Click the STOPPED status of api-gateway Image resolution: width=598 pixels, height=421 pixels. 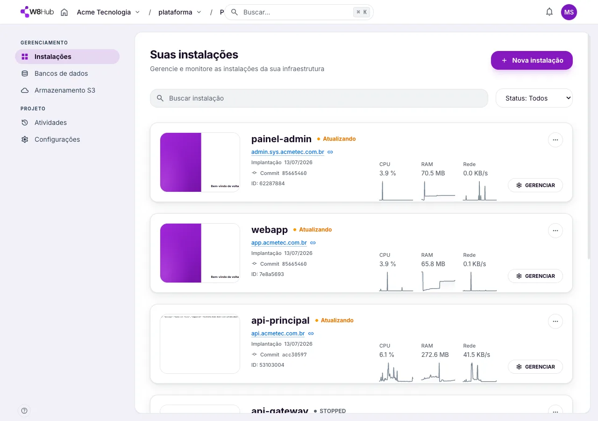(x=330, y=411)
